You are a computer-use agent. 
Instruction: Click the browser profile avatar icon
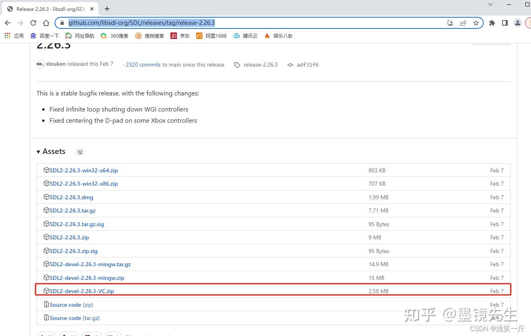(517, 23)
